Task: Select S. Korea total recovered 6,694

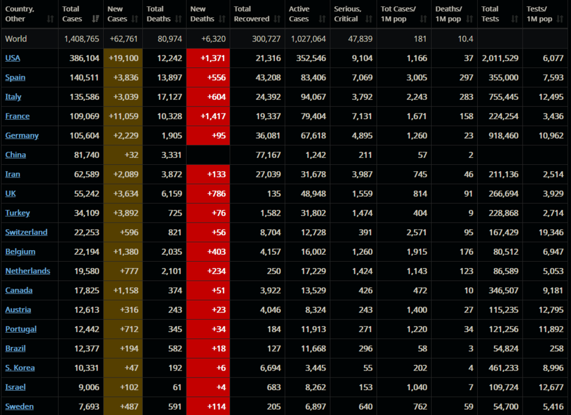Action: coord(270,368)
